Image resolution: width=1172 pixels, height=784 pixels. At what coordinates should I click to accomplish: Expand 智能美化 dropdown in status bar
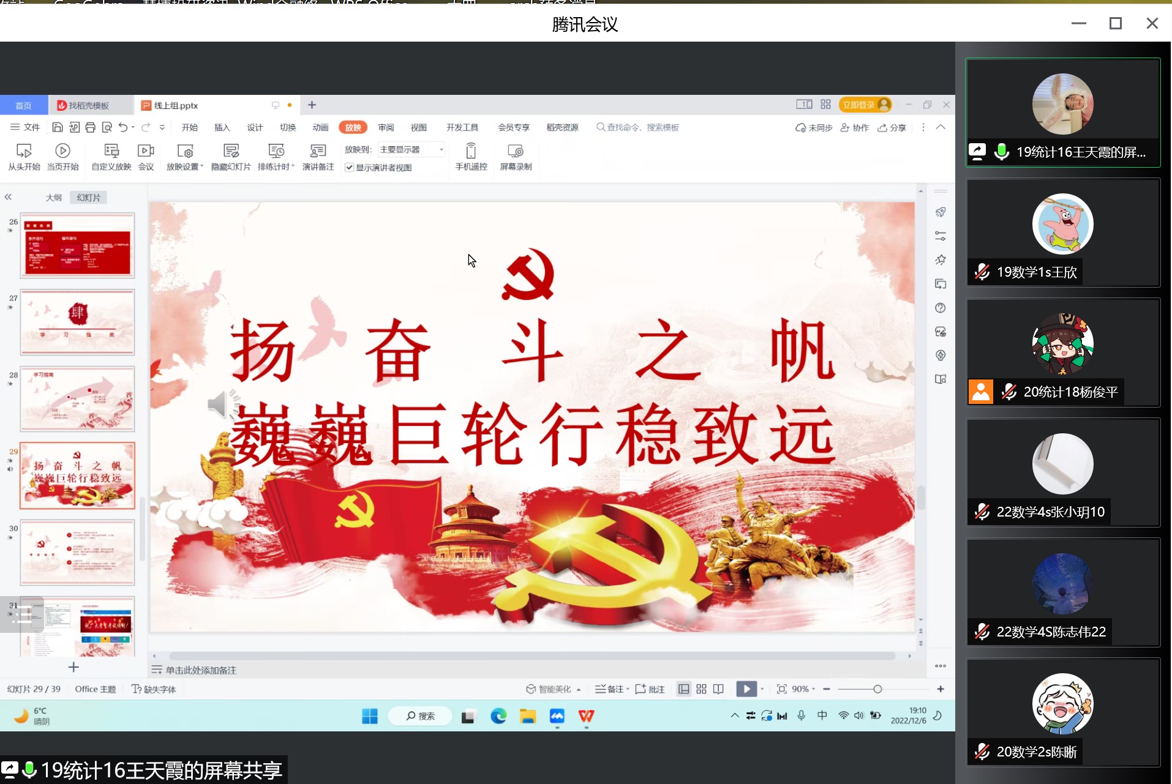click(x=579, y=690)
